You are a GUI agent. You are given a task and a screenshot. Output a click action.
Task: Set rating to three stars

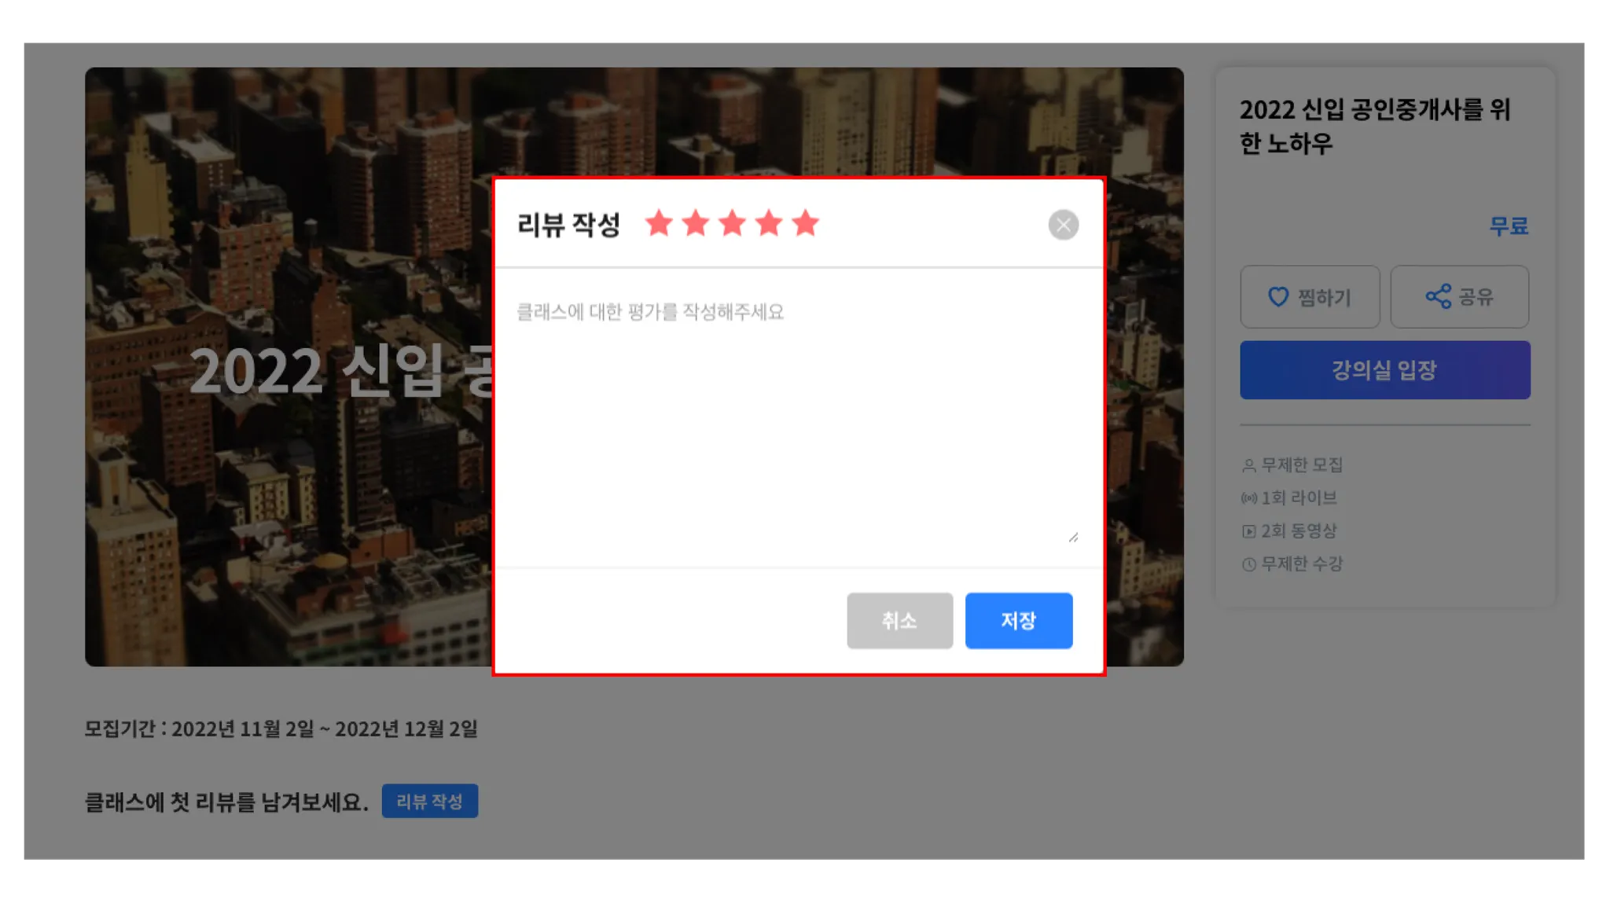[x=732, y=224]
